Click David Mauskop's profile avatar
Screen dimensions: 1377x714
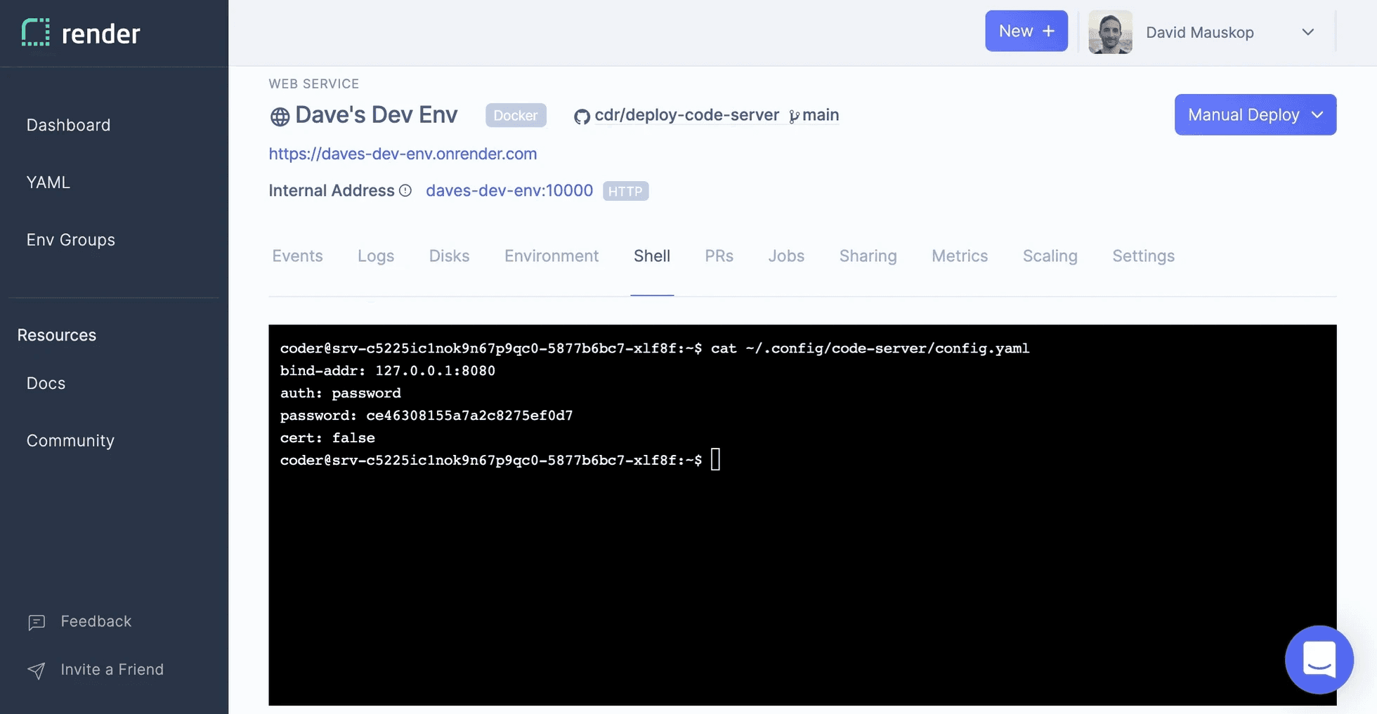(x=1110, y=32)
